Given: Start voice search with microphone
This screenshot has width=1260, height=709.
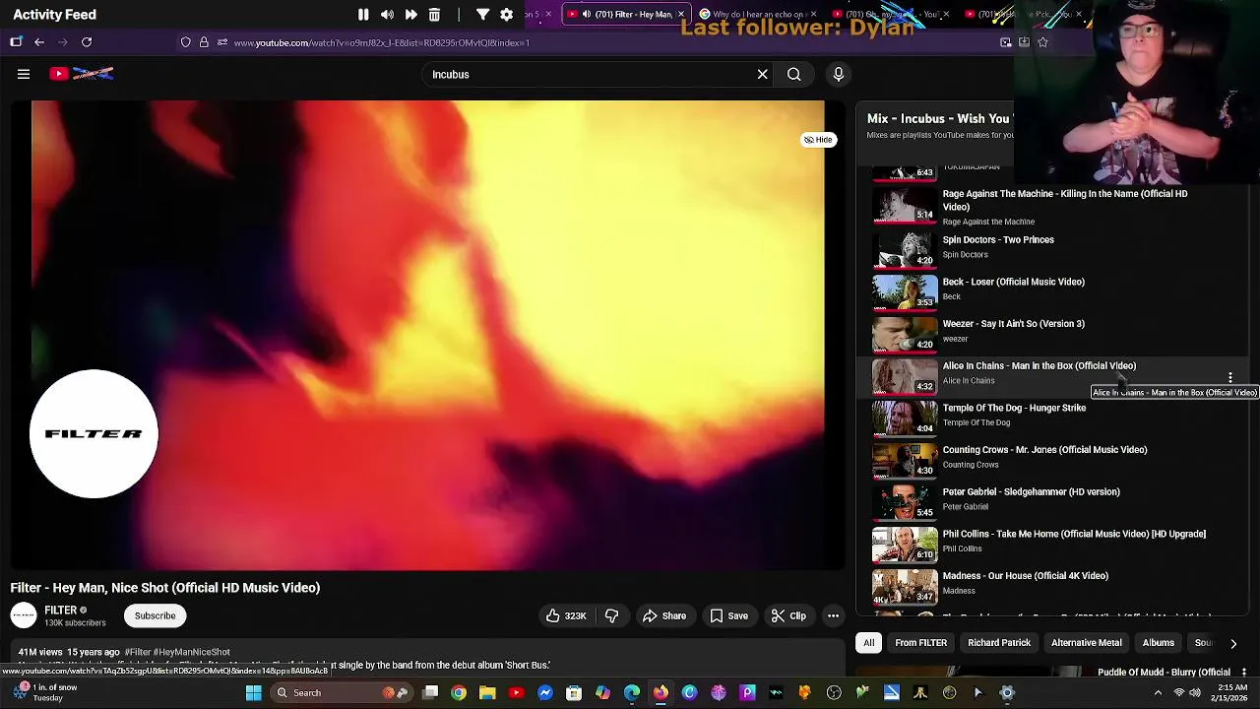Looking at the screenshot, I should (839, 74).
